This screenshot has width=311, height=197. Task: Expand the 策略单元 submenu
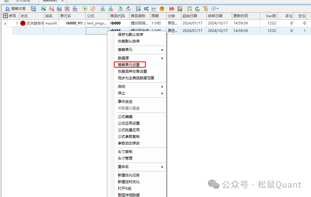[129, 50]
